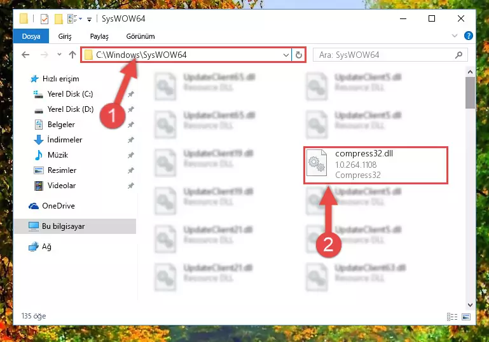The width and height of the screenshot is (489, 342).
Task: Switch to the Paylaş ribbon tab
Action: (x=99, y=36)
